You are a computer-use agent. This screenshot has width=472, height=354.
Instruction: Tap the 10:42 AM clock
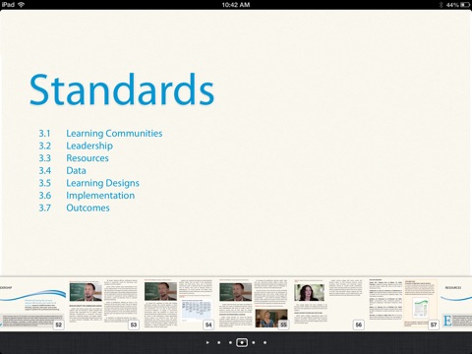236,5
